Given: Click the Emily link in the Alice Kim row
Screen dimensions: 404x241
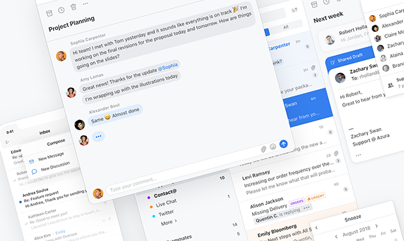Looking at the screenshot, I should click(60, 233).
